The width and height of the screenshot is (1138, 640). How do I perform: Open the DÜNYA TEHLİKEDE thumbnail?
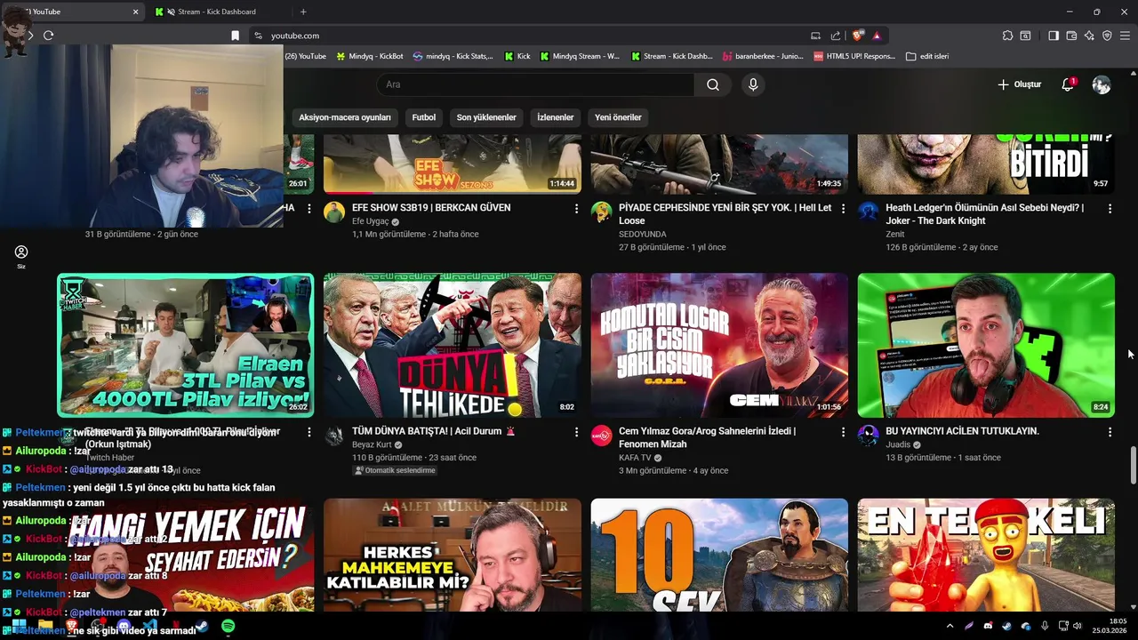453,345
